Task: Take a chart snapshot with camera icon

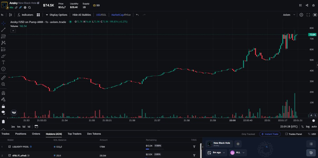Action: 315,15
